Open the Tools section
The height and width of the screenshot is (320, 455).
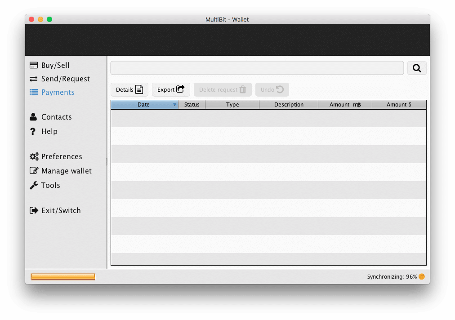(x=45, y=185)
